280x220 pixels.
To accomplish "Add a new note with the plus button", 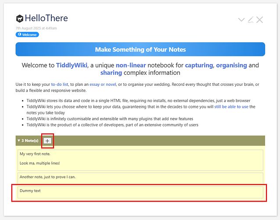I will point(47,141).
